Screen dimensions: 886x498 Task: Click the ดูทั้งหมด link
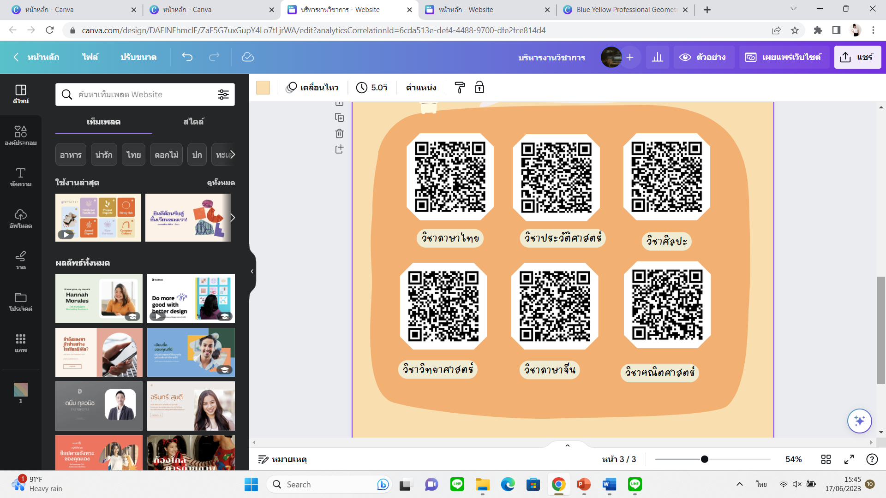[x=221, y=183]
